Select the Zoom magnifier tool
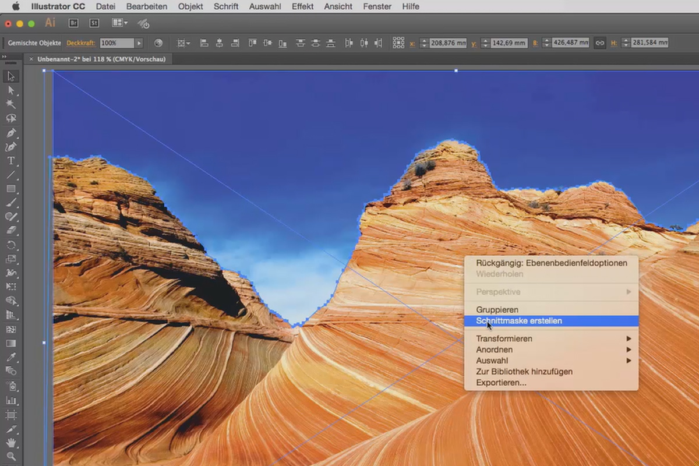Screen dimensions: 699x466 pyautogui.click(x=10, y=456)
